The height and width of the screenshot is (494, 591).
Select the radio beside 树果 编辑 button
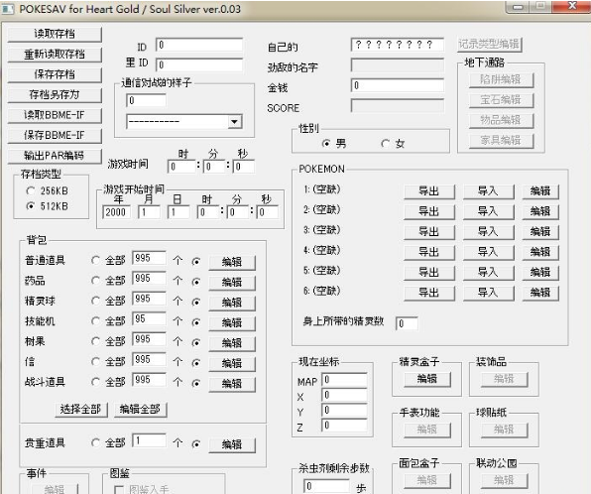(x=196, y=342)
